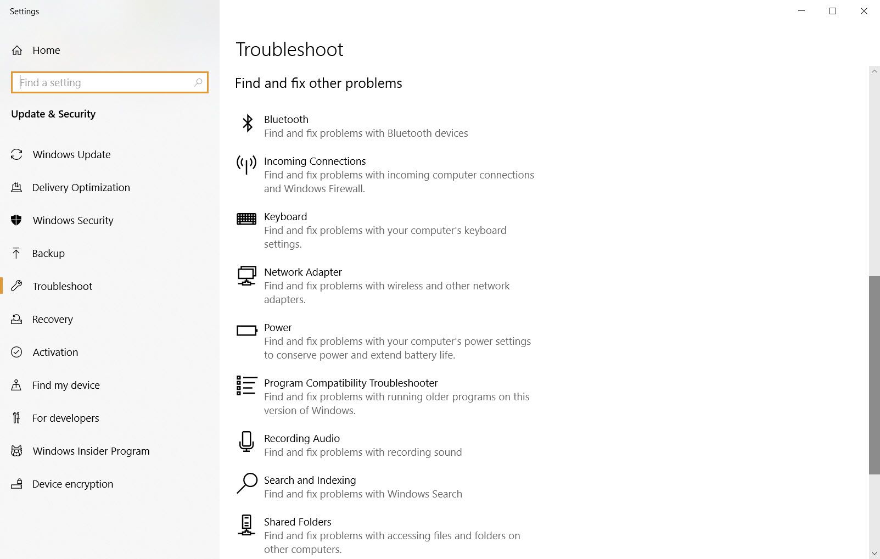Select the Shared Folders icon
This screenshot has height=559, width=880.
(x=246, y=526)
